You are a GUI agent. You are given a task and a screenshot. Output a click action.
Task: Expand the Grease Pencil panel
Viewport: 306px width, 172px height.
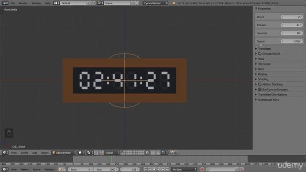(x=271, y=54)
